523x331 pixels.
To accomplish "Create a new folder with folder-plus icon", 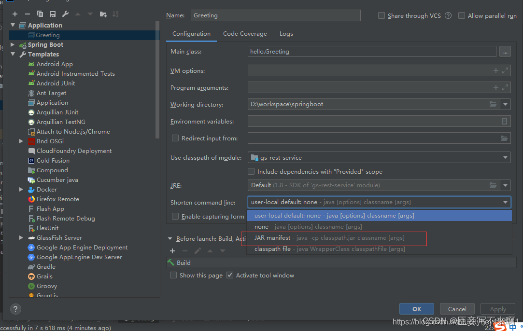I will (x=103, y=14).
